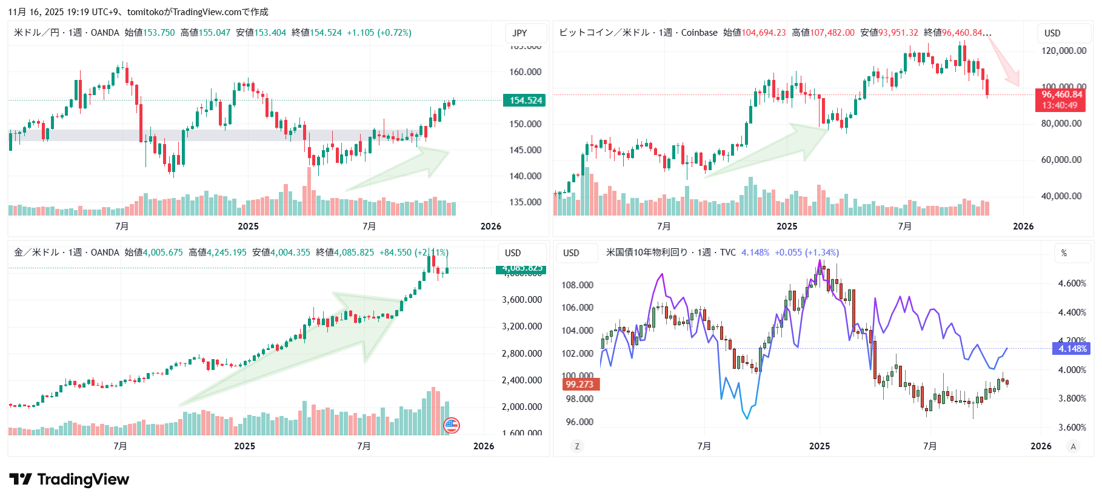Open the left USD scale selector on bond chart
This screenshot has height=502, width=1102.
571,253
